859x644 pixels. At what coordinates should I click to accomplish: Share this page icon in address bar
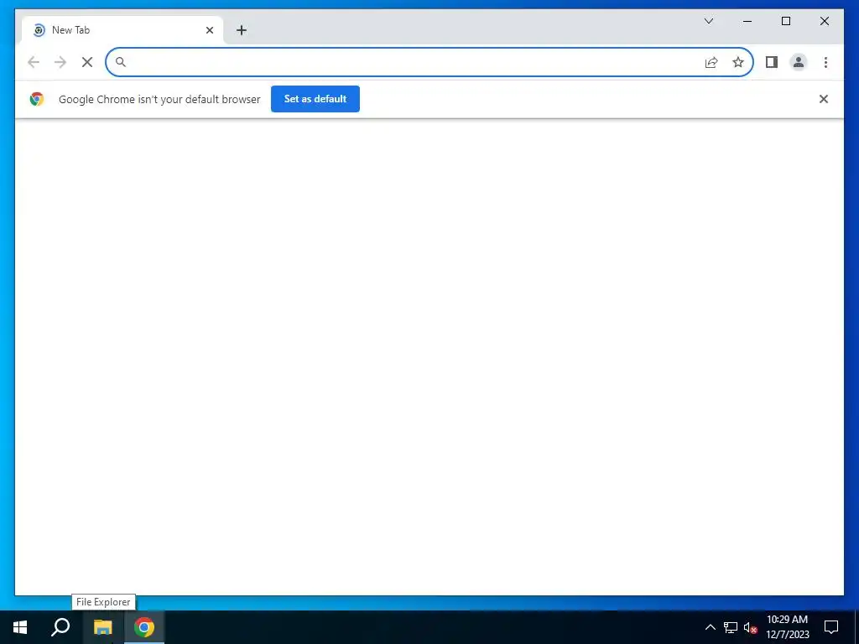[711, 62]
